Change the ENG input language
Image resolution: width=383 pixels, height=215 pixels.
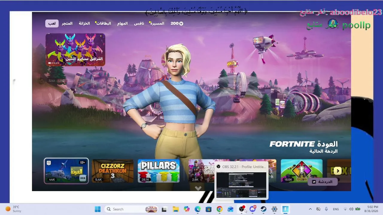336,209
